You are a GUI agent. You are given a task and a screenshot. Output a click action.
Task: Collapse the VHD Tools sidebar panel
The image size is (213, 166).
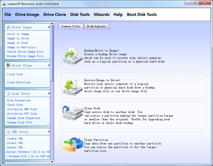49,132
